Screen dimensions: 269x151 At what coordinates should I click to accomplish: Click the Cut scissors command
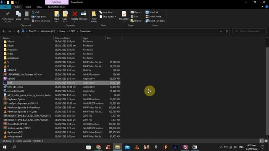click(x=35, y=12)
